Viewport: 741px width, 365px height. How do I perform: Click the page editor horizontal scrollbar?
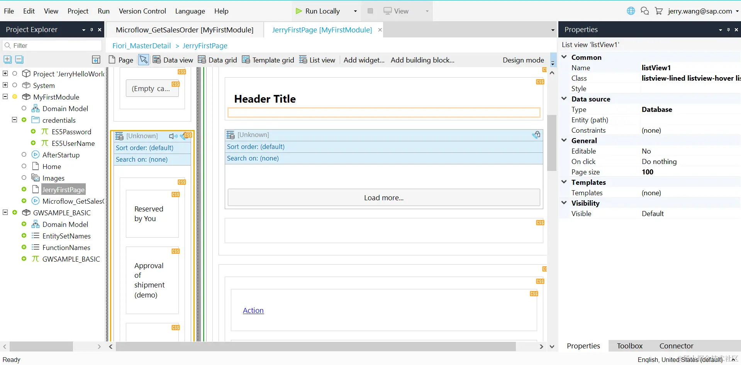(316, 346)
